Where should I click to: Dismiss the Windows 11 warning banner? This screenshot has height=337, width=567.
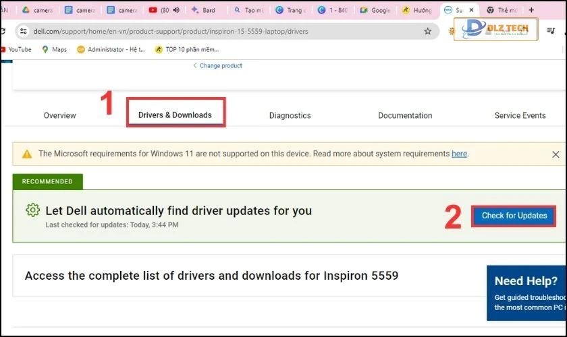556,154
